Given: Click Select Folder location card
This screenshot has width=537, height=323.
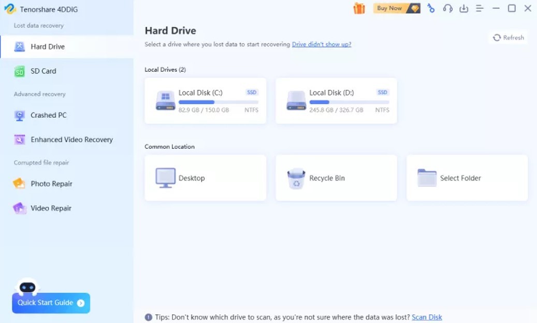Looking at the screenshot, I should pyautogui.click(x=467, y=178).
